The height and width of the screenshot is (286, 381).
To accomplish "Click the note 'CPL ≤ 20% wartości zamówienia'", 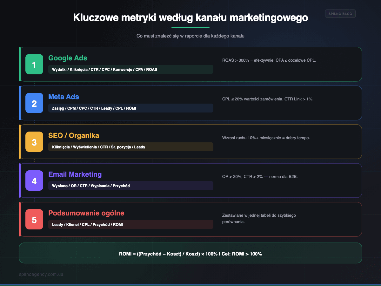I will (x=268, y=99).
